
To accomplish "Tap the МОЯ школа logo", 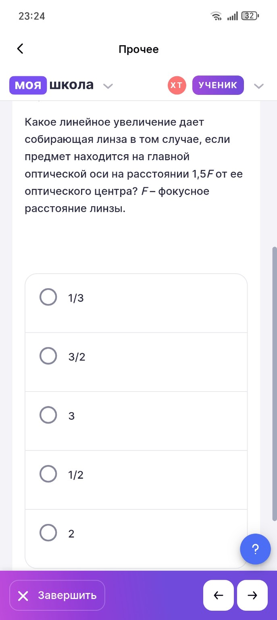I will coord(52,85).
